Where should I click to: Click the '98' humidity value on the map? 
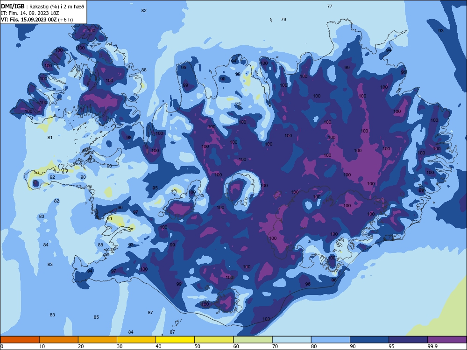[x=129, y=138]
